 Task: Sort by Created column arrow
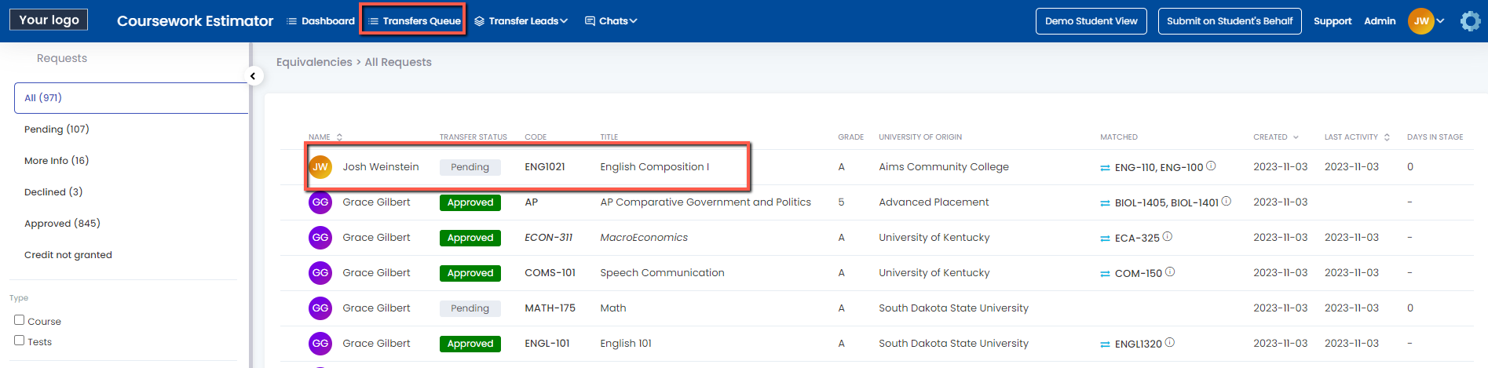pos(1296,137)
